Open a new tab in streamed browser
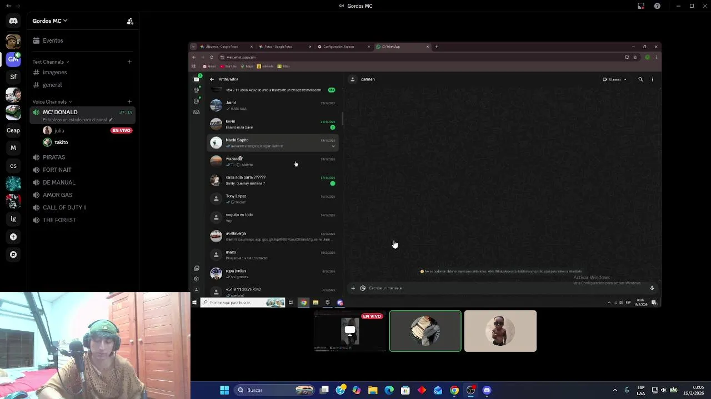This screenshot has height=399, width=711. point(436,47)
